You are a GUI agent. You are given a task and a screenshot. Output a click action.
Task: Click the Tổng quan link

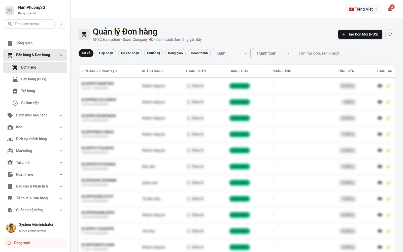[35, 43]
